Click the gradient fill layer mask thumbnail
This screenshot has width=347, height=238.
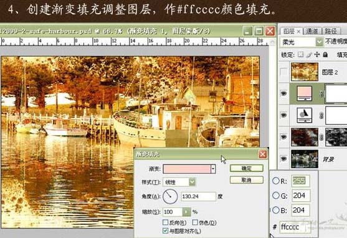pos(336,93)
